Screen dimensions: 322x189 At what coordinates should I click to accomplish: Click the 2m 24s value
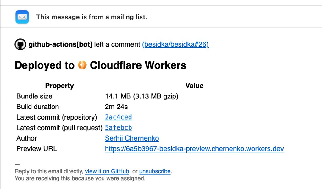point(116,107)
